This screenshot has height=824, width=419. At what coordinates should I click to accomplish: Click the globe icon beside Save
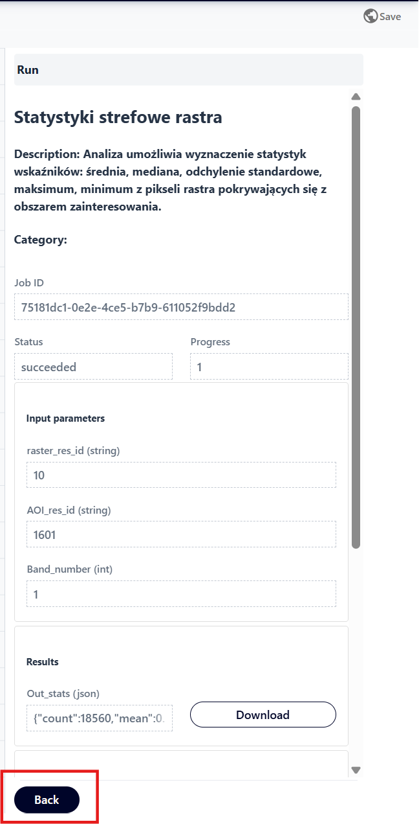coord(371,16)
